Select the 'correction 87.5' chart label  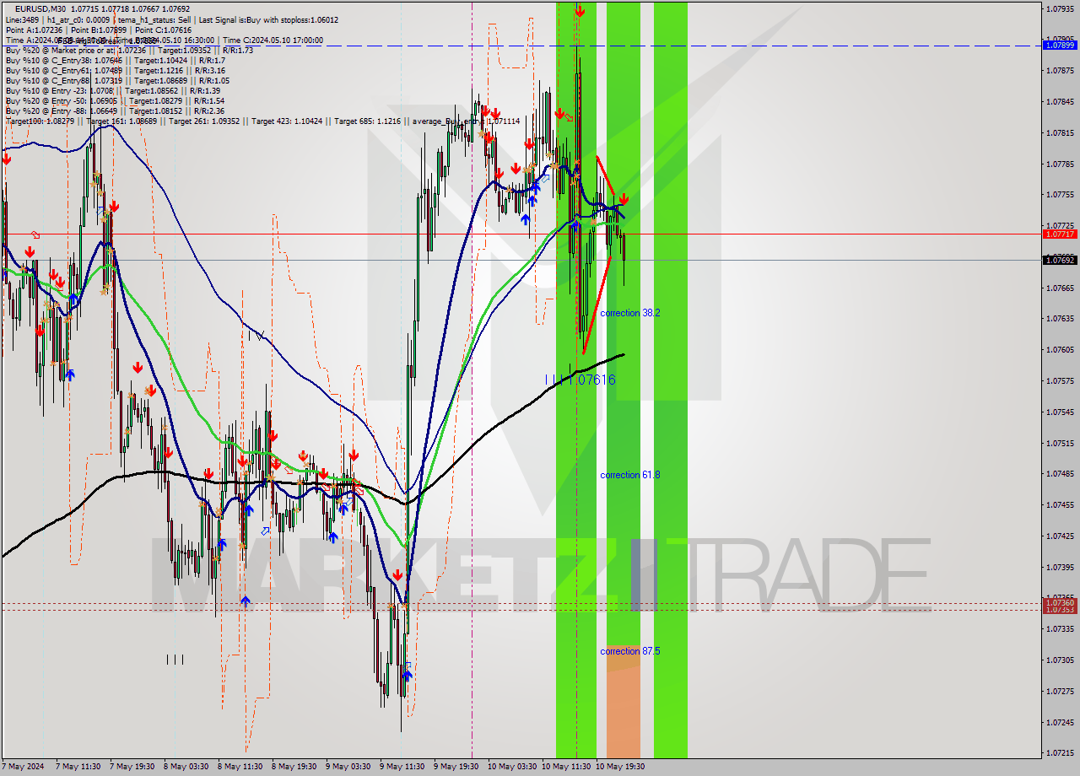click(630, 651)
